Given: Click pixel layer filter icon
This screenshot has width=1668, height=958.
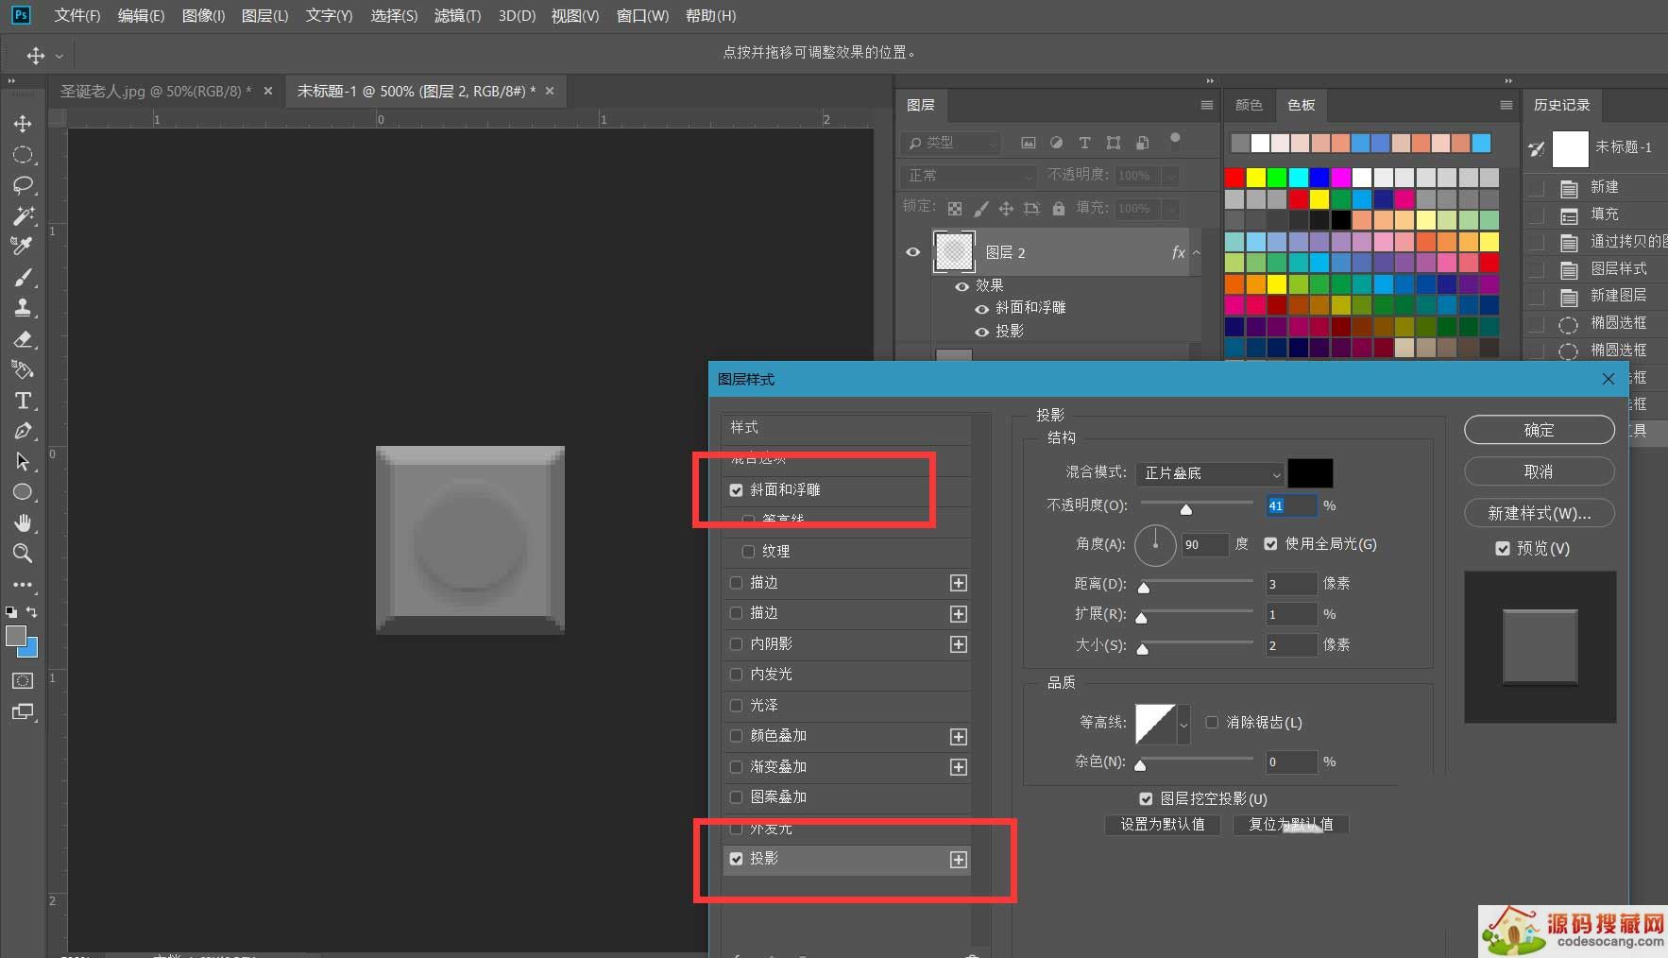Looking at the screenshot, I should tap(1029, 143).
